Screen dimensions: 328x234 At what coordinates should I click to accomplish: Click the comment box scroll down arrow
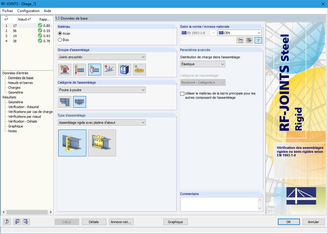pyautogui.click(x=260, y=208)
